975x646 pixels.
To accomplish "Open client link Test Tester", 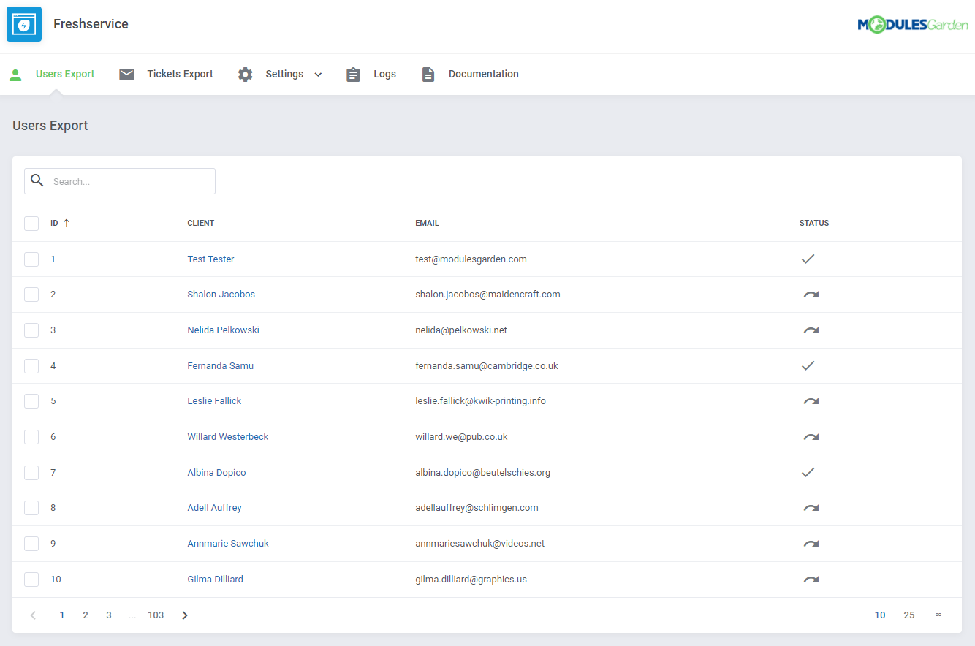I will click(x=210, y=259).
